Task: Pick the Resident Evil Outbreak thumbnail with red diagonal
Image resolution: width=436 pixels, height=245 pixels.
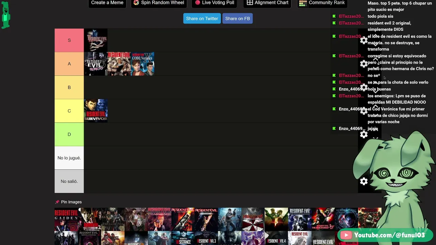Action: point(183,219)
